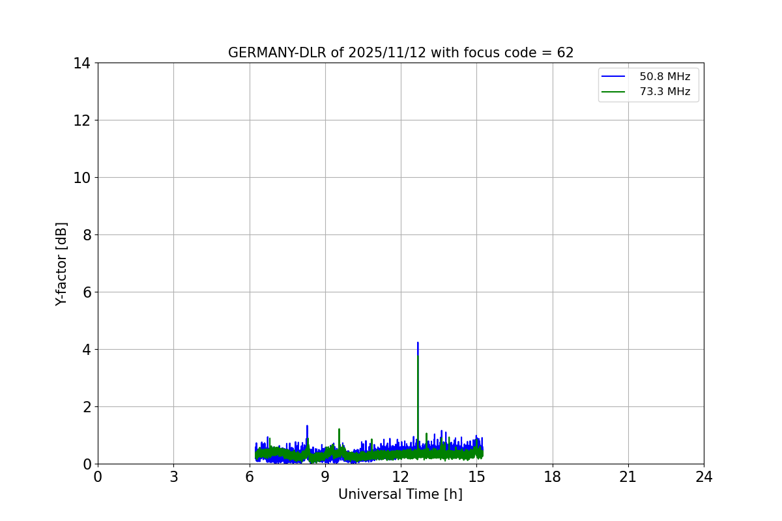
Task: Click the 73.3 MHz legend label
Action: (665, 92)
